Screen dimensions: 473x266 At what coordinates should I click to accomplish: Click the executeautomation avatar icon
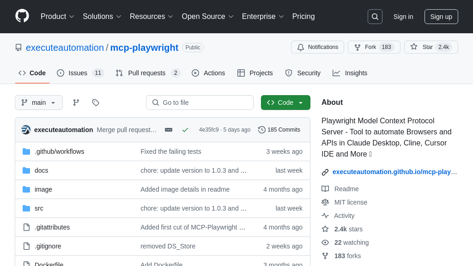[26, 130]
